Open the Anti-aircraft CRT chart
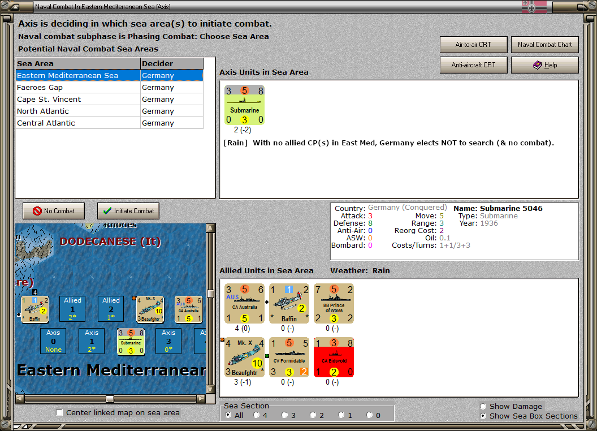 474,65
